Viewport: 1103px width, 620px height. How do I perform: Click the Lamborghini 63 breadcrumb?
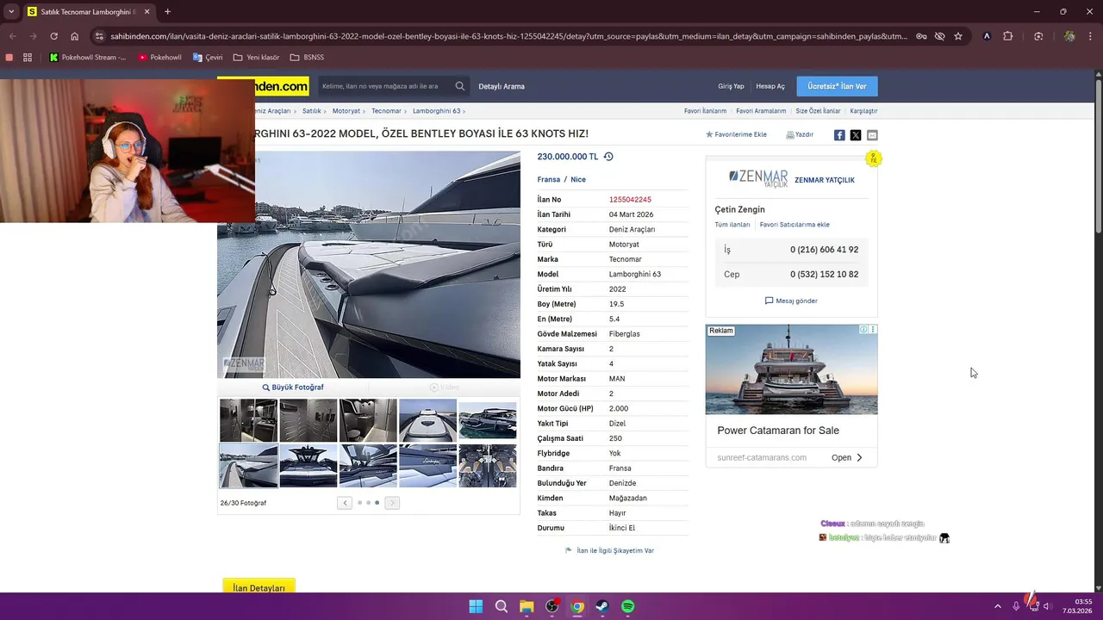pos(437,111)
